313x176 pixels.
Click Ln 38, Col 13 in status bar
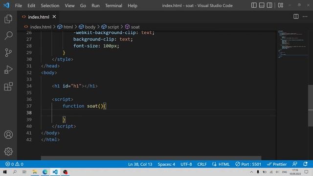(x=140, y=164)
